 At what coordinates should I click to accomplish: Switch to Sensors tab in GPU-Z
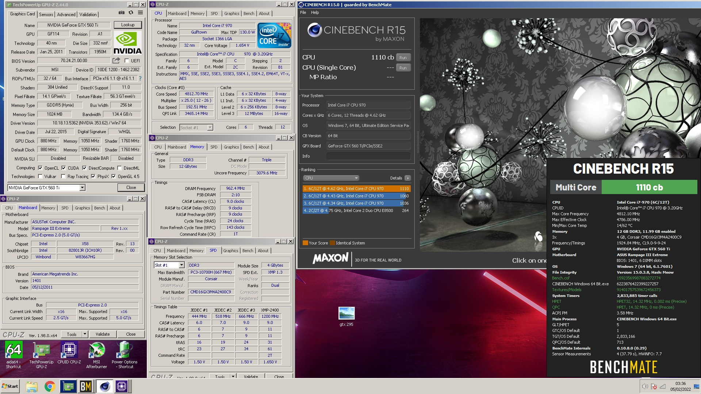(46, 14)
